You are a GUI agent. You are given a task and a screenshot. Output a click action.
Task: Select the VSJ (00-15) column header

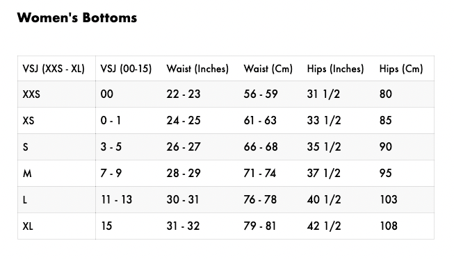pyautogui.click(x=126, y=69)
